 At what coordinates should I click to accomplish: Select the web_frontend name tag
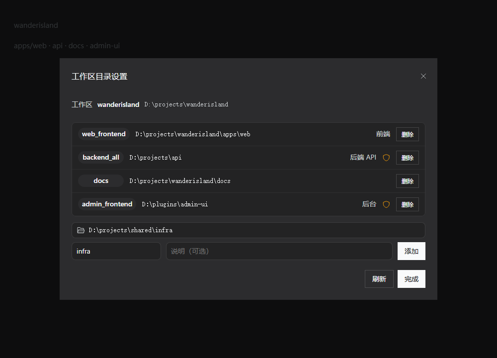point(104,134)
